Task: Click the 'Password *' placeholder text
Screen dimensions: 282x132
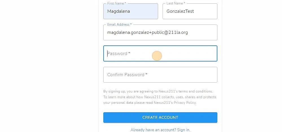Action: pos(119,54)
